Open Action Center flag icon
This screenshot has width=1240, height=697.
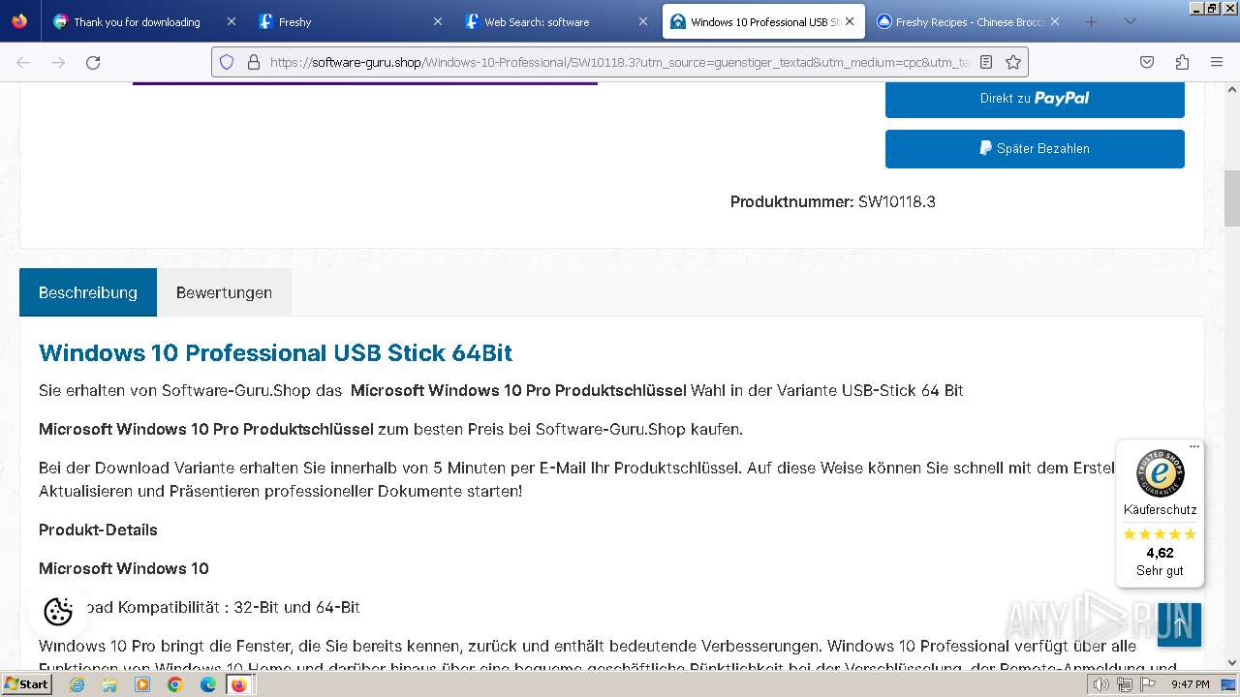coord(1148,684)
